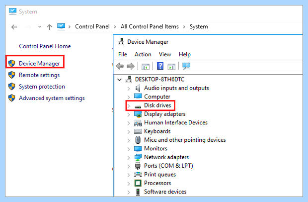Image resolution: width=308 pixels, height=202 pixels.
Task: Click the mouse icon beside Mice and pointing devices
Action: 138,140
